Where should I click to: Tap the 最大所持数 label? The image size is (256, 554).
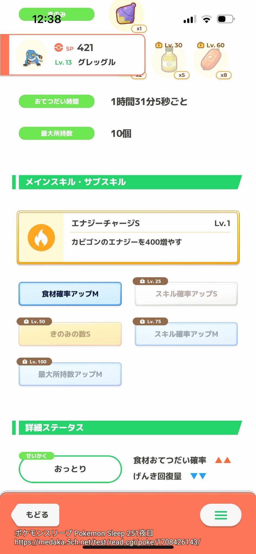point(57,133)
